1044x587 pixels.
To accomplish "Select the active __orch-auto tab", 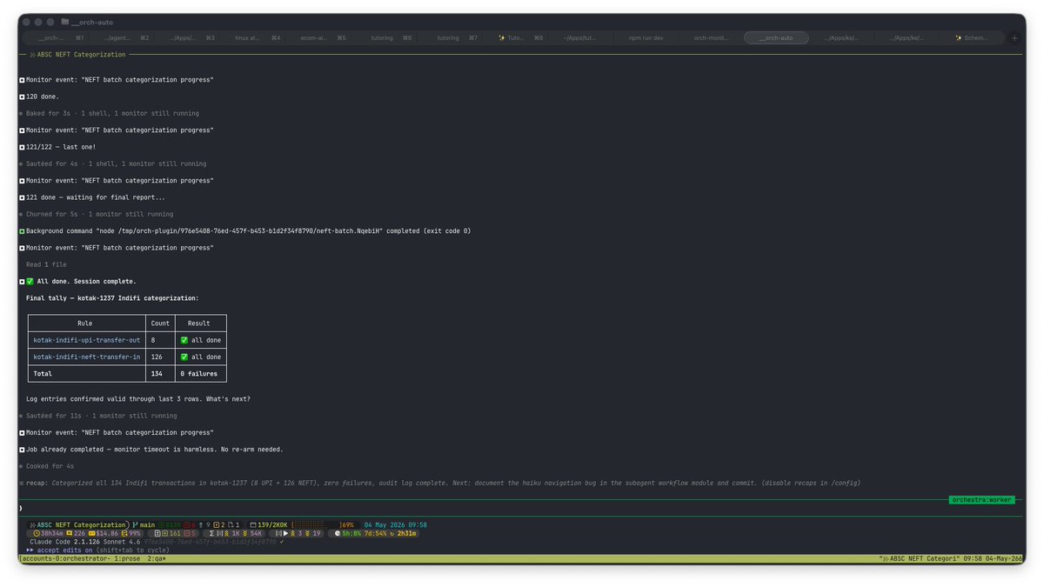I will coord(776,38).
